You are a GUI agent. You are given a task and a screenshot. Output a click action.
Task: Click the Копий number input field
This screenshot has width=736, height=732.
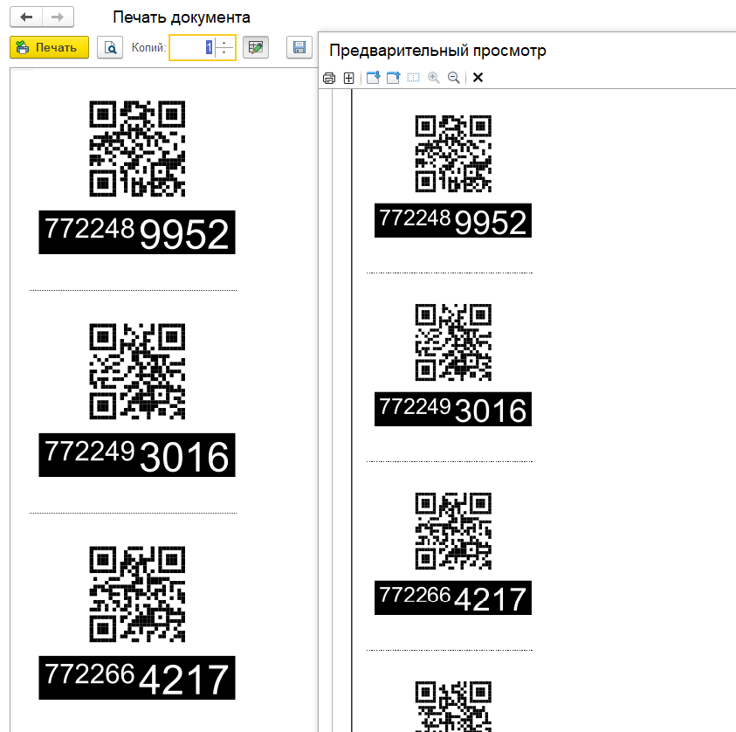(x=191, y=47)
